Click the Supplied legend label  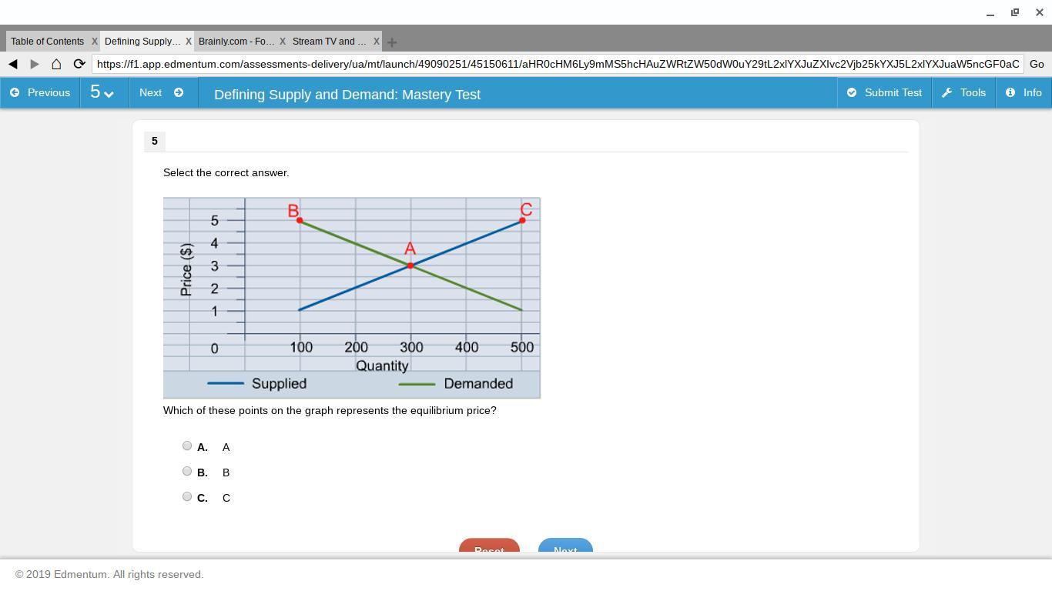click(279, 383)
